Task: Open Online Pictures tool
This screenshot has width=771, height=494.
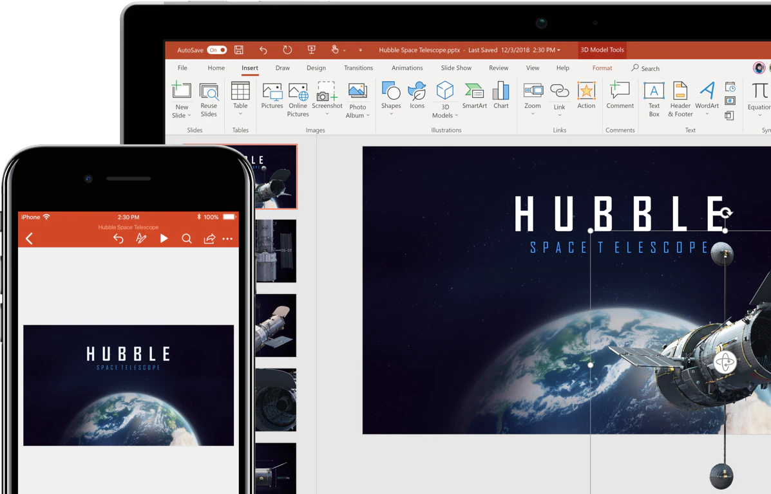Action: coord(298,100)
